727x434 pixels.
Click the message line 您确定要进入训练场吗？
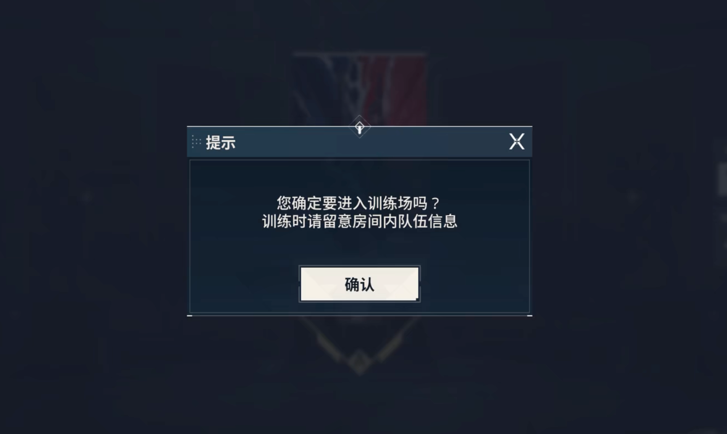click(x=359, y=203)
